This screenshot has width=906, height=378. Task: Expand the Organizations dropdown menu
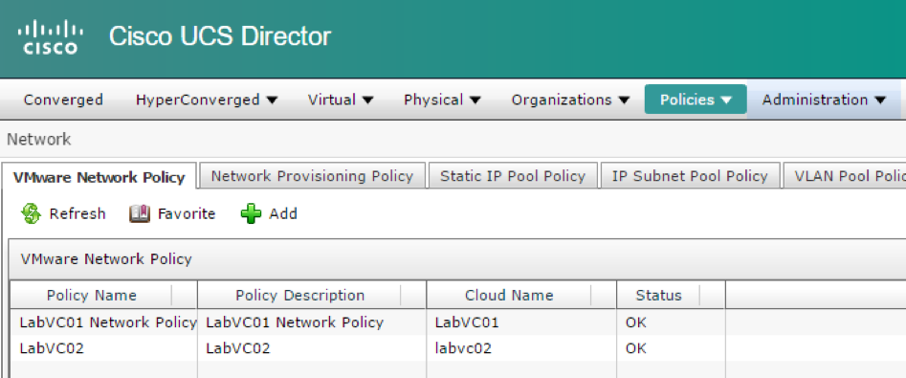point(570,100)
